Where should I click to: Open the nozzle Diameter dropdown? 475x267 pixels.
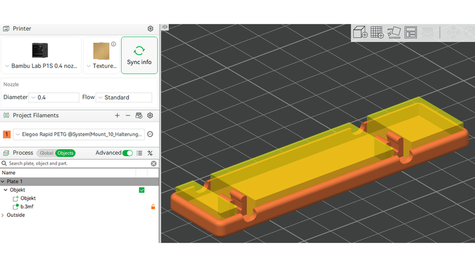point(54,97)
